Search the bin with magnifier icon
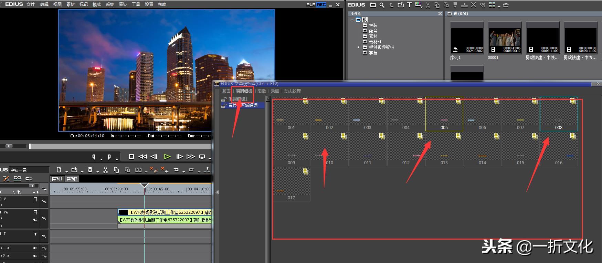 382,5
